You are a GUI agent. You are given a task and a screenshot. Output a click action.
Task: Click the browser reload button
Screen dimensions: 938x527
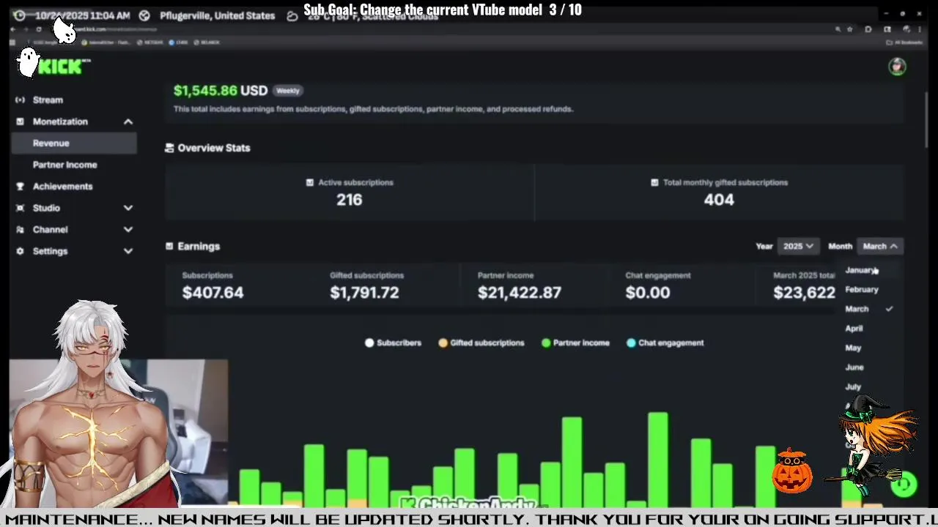coord(39,29)
